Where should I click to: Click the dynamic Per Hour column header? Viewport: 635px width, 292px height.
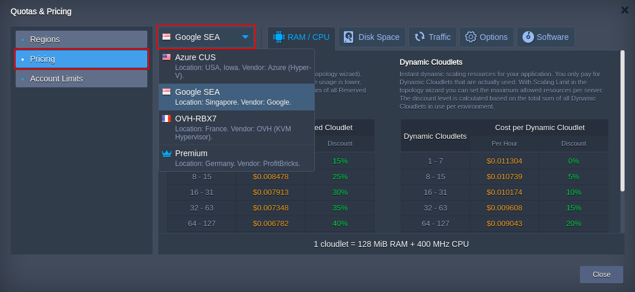tap(505, 143)
